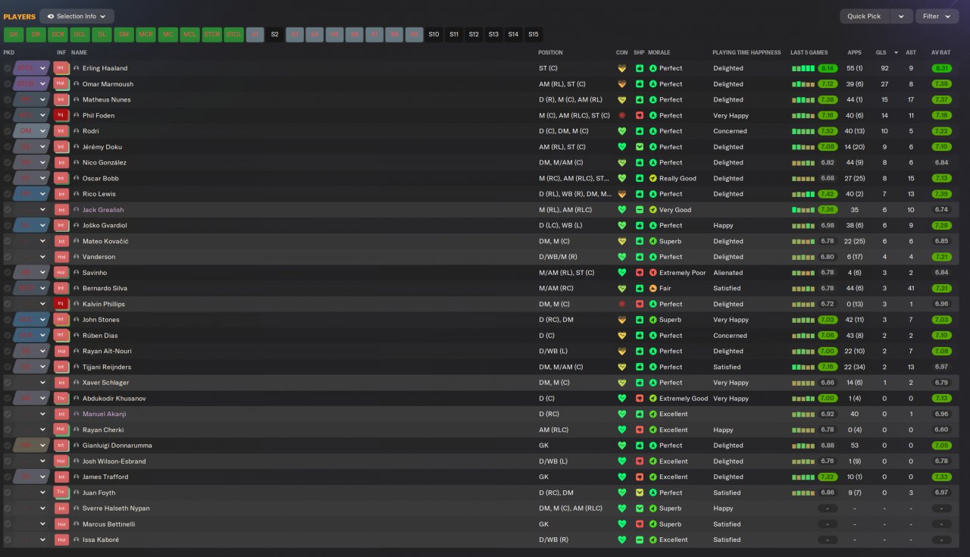
Task: Click Issa Kaboré's sharpness icon
Action: click(x=639, y=540)
